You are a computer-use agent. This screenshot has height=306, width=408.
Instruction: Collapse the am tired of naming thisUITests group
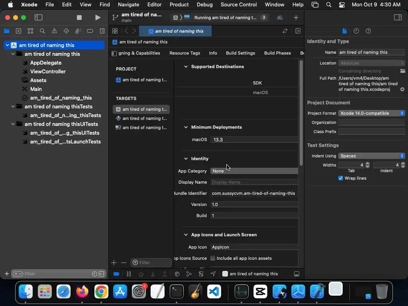pyautogui.click(x=13, y=124)
